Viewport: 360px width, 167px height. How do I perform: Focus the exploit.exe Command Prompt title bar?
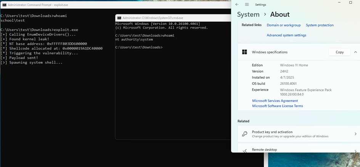click(x=116, y=5)
